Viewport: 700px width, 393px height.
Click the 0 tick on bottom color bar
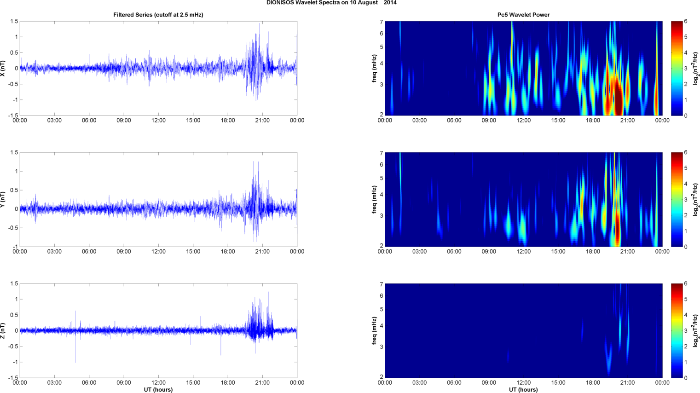click(x=686, y=378)
